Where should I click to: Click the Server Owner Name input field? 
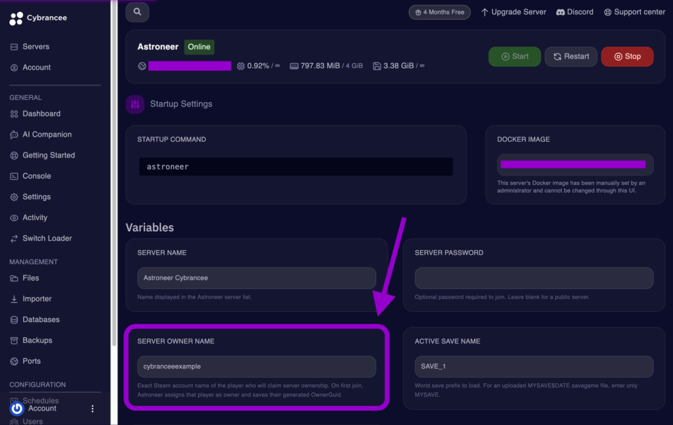(256, 367)
